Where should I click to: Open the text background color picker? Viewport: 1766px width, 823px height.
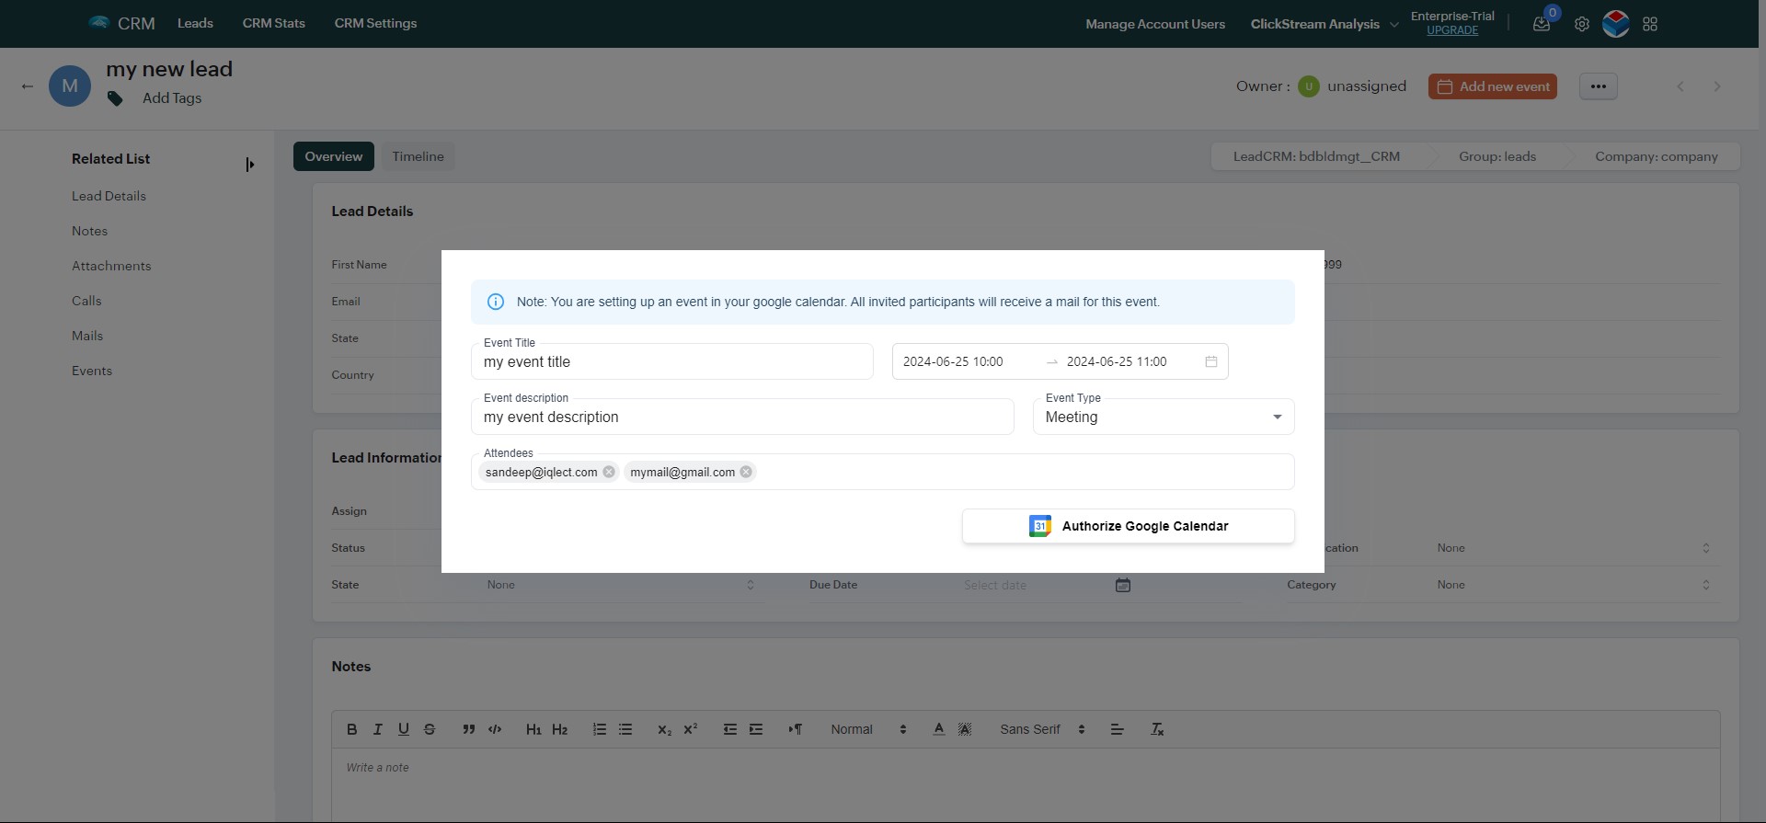click(x=964, y=729)
